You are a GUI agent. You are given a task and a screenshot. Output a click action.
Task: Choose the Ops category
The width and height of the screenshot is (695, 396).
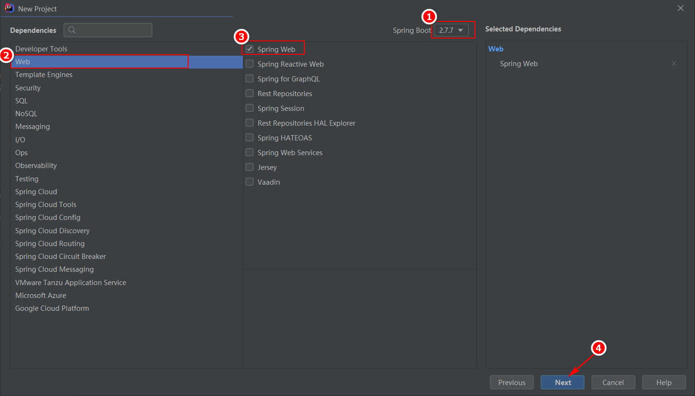click(127, 153)
